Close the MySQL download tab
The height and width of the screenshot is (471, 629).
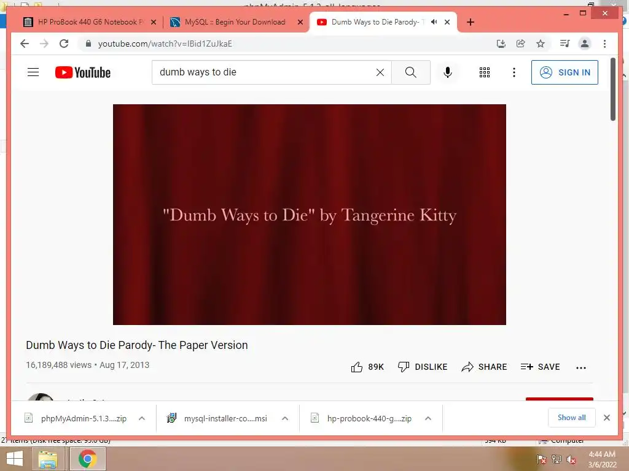click(300, 23)
